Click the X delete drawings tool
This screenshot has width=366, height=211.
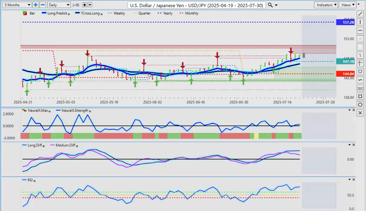(360, 113)
